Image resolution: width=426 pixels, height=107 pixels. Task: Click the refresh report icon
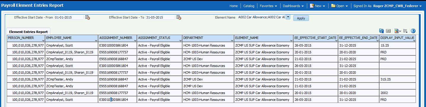tap(382, 31)
